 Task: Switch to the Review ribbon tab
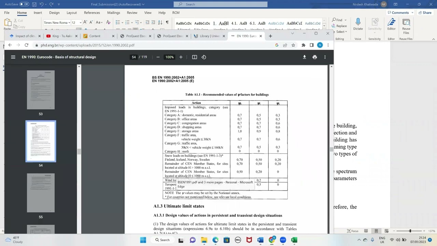(x=132, y=13)
